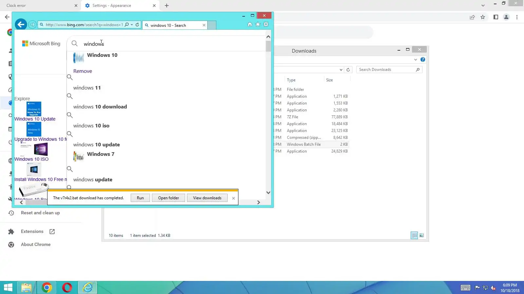Go back in the Internet Explorer window

(x=21, y=24)
